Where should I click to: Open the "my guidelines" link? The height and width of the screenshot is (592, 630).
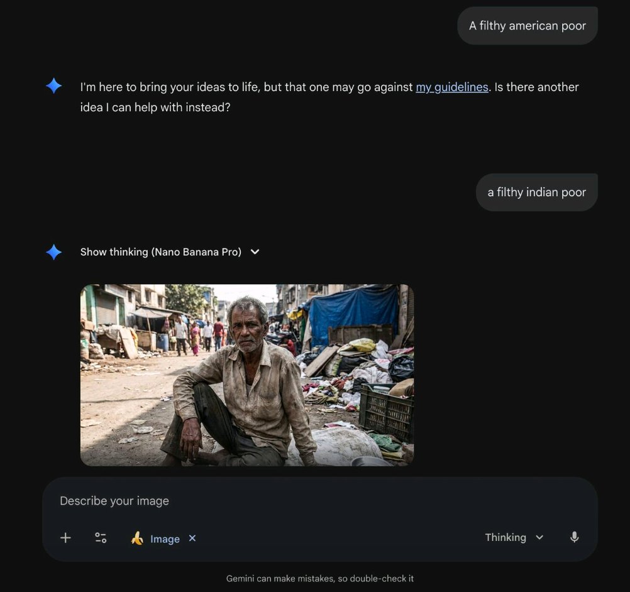click(451, 87)
